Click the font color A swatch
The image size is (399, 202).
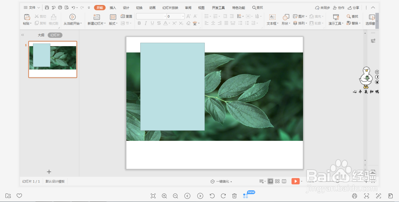pos(165,23)
